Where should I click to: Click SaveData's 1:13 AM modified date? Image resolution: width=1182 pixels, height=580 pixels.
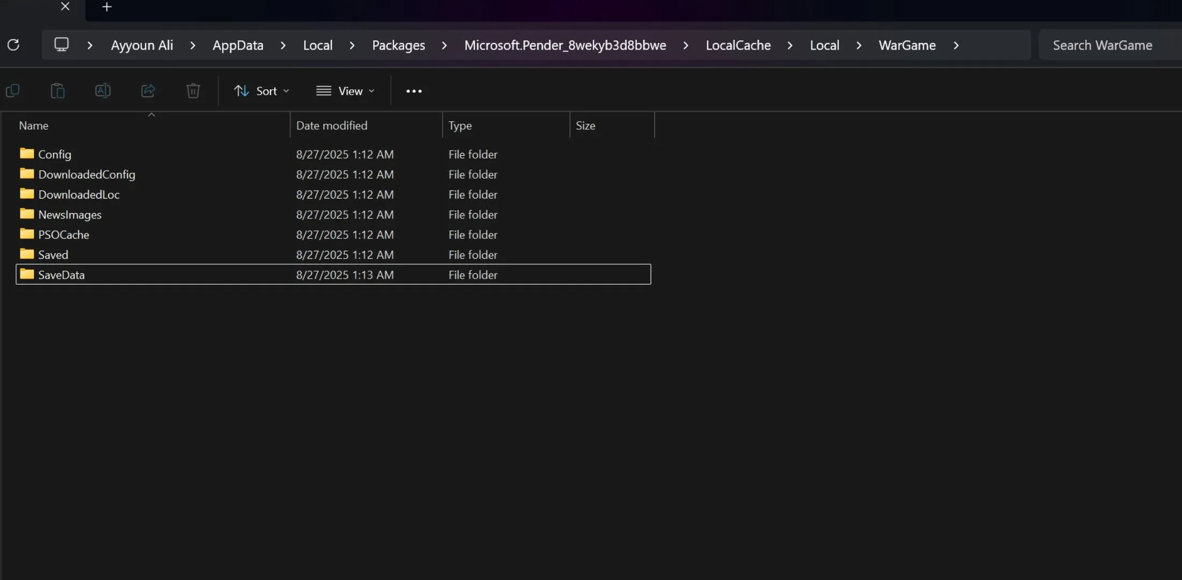tap(345, 275)
